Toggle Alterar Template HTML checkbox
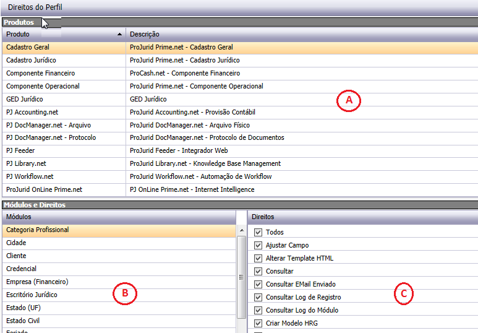 point(258,258)
